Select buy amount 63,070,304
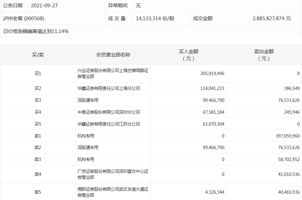Screen dimensions: 302x200 213,124
